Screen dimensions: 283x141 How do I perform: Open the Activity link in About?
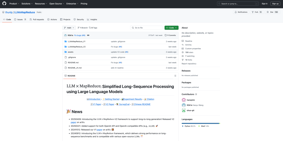tap(188, 45)
